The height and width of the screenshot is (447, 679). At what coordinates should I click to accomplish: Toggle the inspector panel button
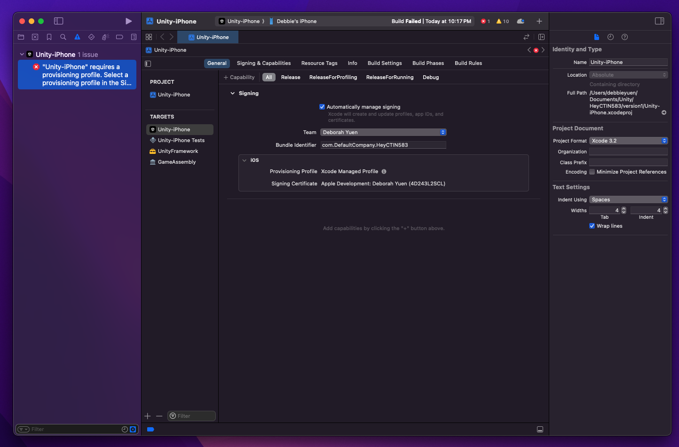tap(660, 21)
